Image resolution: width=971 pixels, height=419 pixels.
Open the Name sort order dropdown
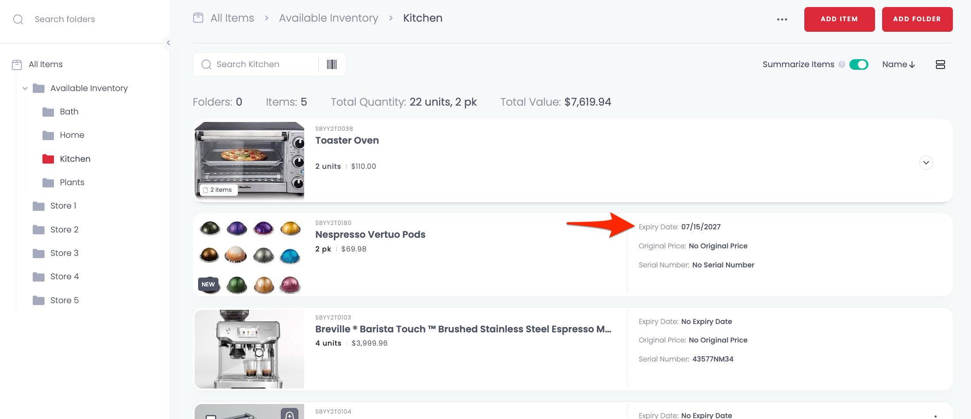coord(898,64)
